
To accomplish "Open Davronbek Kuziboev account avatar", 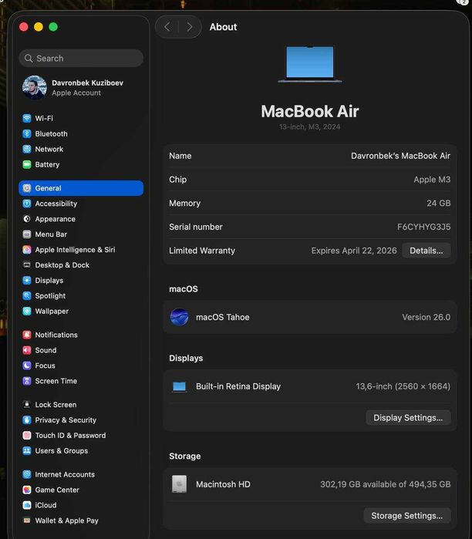I will pyautogui.click(x=35, y=87).
